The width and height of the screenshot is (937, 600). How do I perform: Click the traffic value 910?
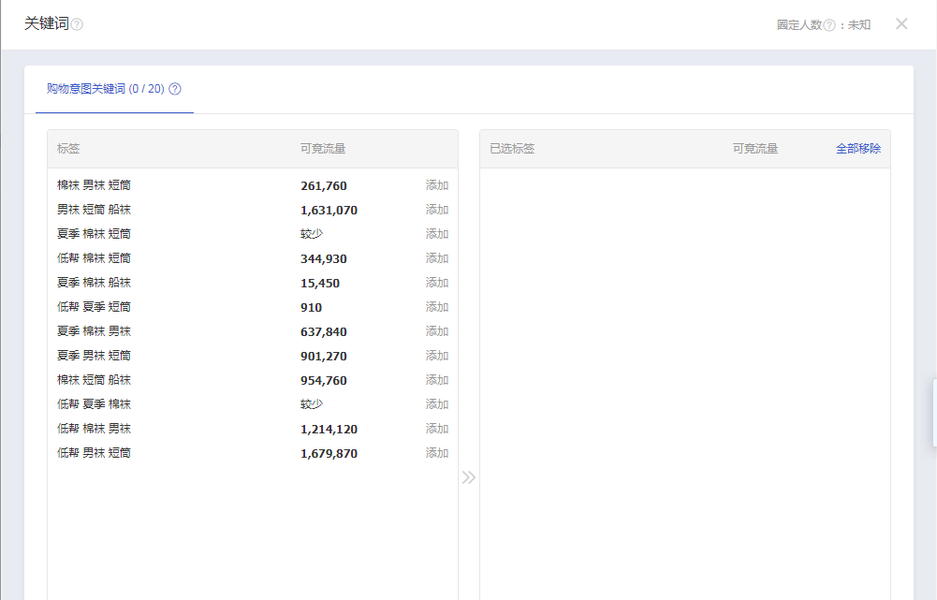tap(312, 308)
